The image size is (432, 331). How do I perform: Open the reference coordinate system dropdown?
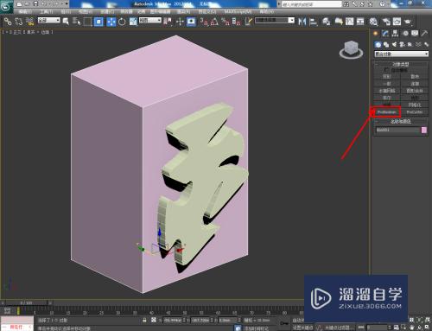pos(150,21)
